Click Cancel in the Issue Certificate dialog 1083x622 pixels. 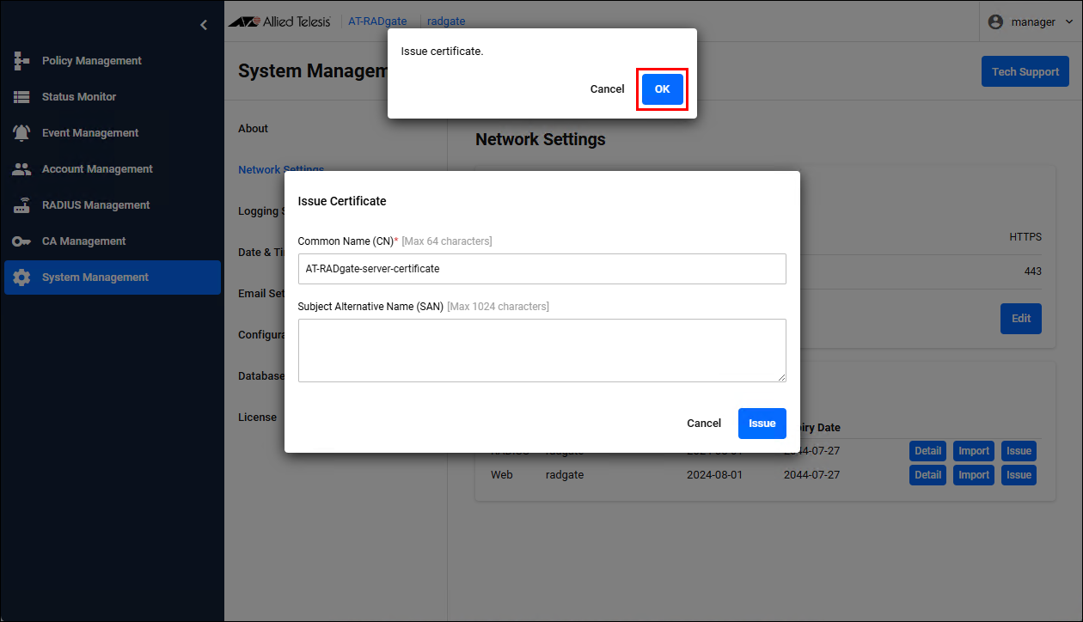pos(704,424)
